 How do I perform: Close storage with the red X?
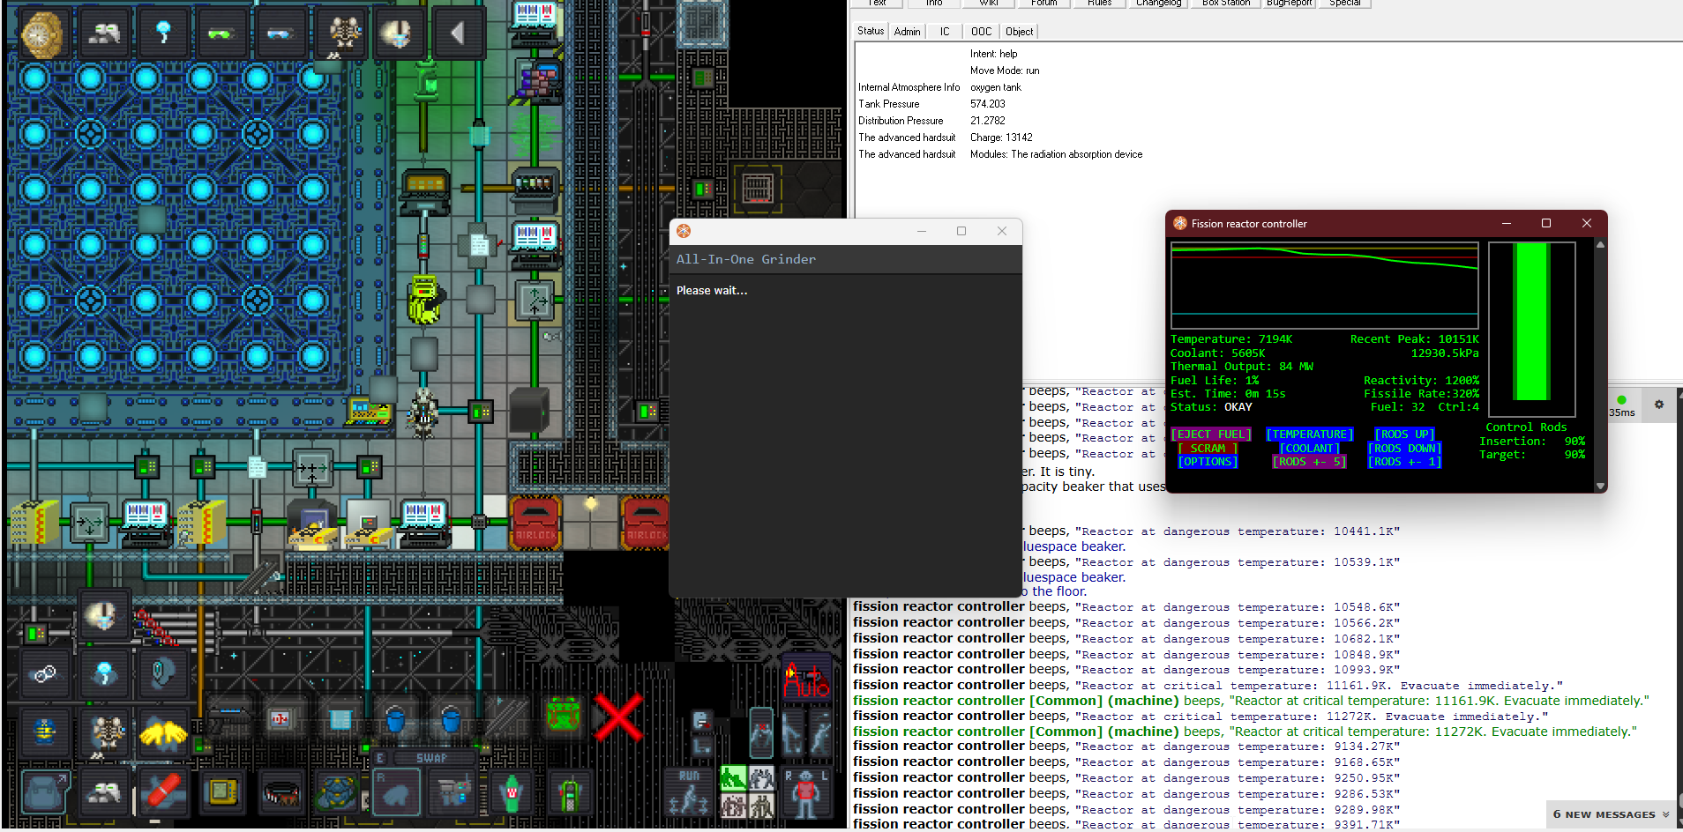click(618, 717)
